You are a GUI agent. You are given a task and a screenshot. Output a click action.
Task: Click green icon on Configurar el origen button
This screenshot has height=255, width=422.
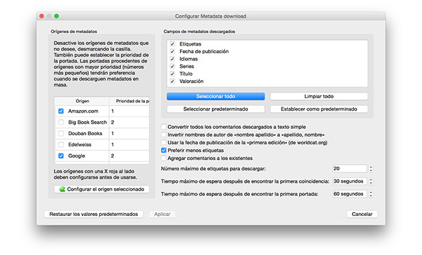[62, 189]
